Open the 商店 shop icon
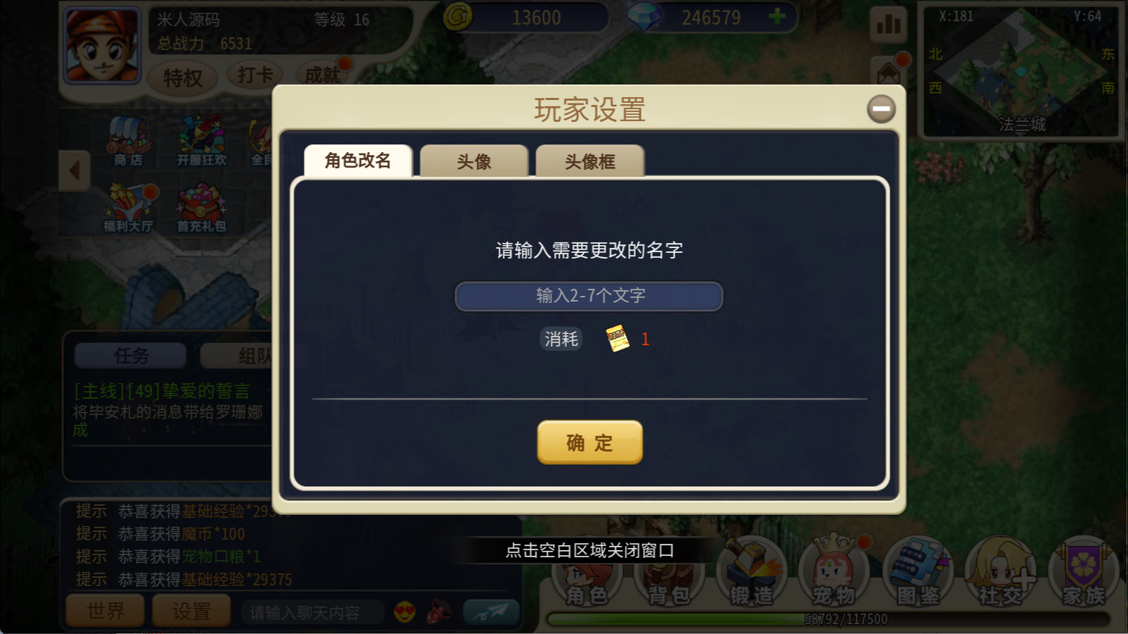The height and width of the screenshot is (634, 1128). pyautogui.click(x=128, y=141)
